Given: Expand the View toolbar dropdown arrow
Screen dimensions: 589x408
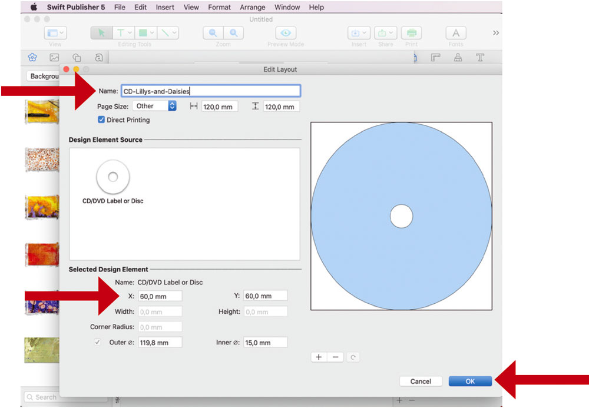Looking at the screenshot, I should (62, 33).
